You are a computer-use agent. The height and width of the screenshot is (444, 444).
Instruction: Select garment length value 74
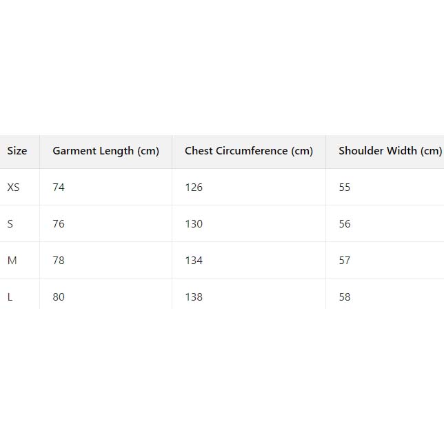(59, 188)
